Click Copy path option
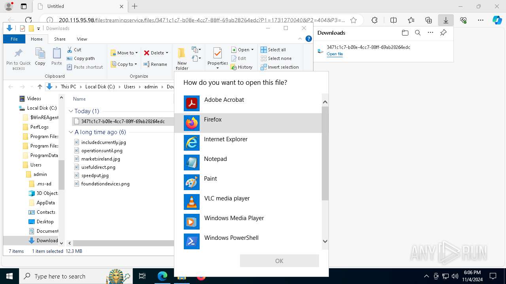Screen dimensions: 506x284 coord(81,58)
